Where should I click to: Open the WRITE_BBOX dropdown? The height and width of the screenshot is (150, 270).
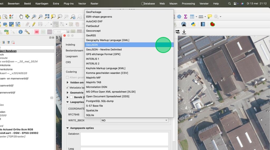pos(134,120)
